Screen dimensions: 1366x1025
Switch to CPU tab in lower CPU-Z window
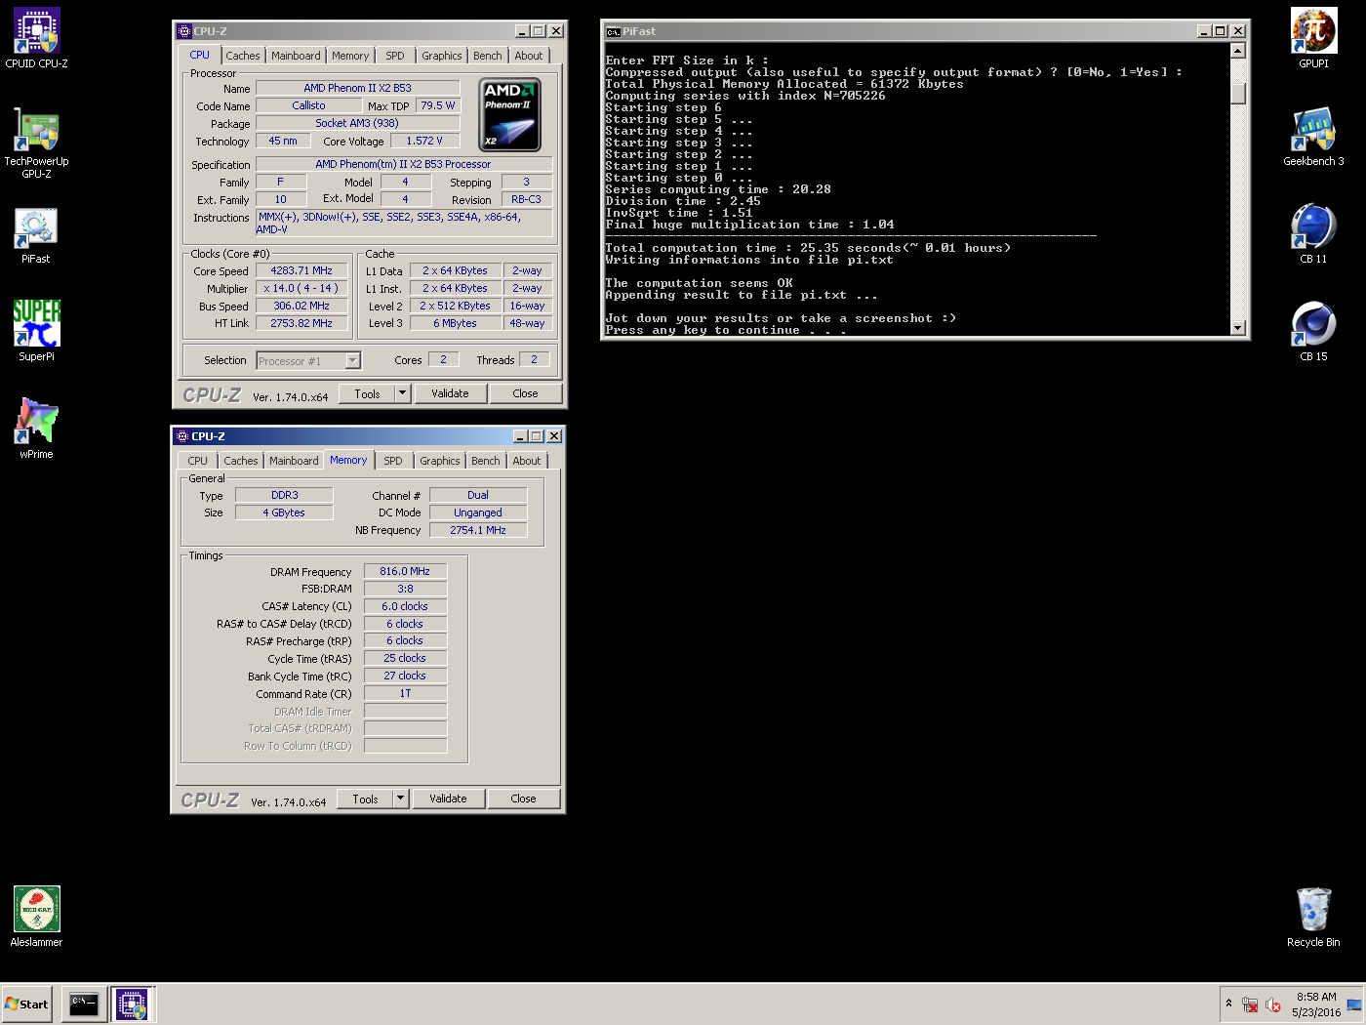[198, 461]
